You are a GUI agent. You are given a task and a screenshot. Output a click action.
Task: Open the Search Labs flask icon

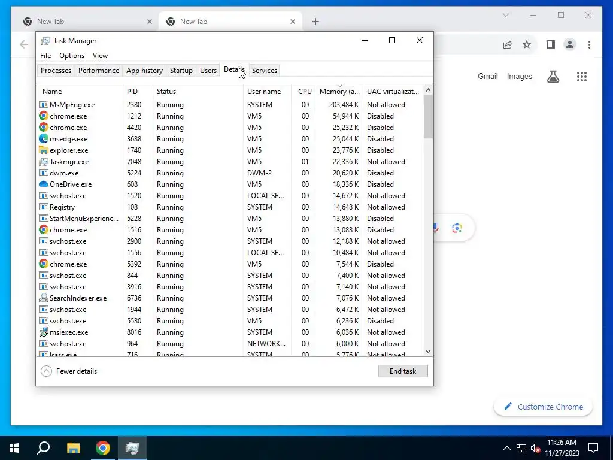pyautogui.click(x=553, y=76)
